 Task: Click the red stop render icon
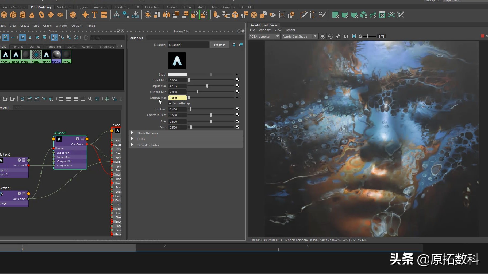[482, 36]
